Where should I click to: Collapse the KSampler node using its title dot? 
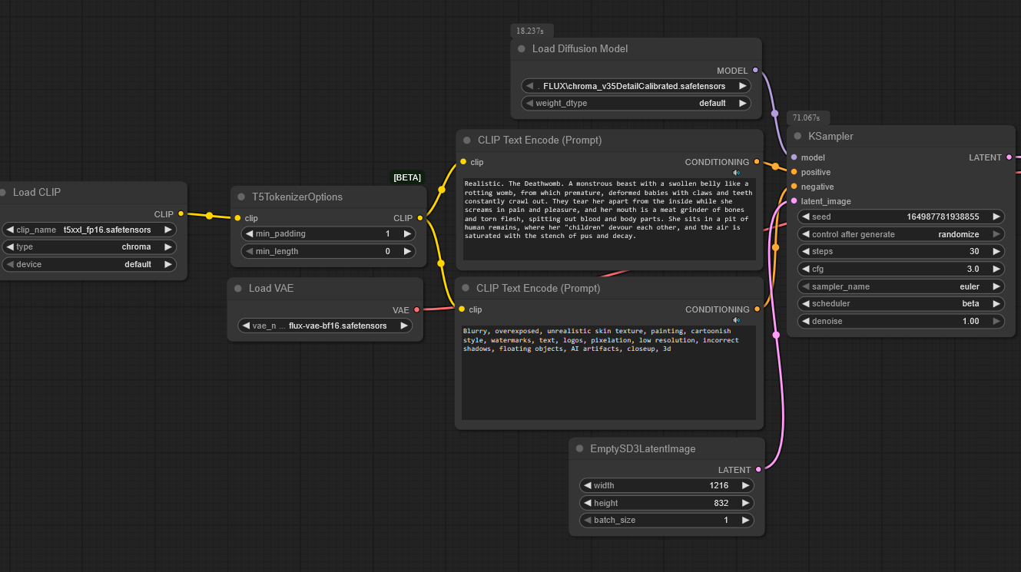point(797,137)
